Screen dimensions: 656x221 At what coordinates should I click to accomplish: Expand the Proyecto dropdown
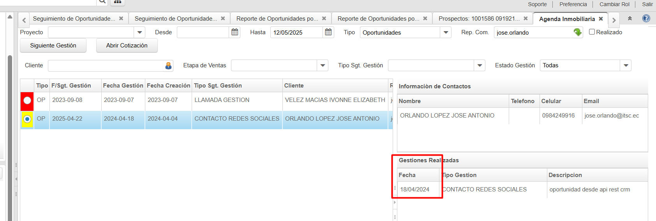pos(139,32)
